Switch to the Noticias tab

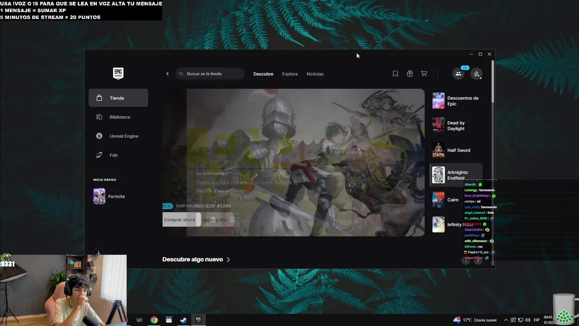(315, 74)
